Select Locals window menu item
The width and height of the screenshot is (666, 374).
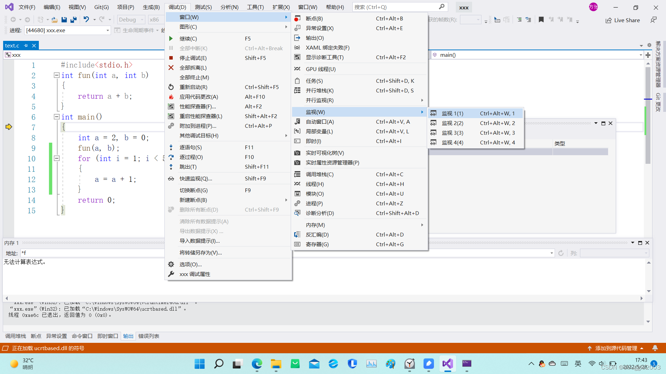[360, 131]
